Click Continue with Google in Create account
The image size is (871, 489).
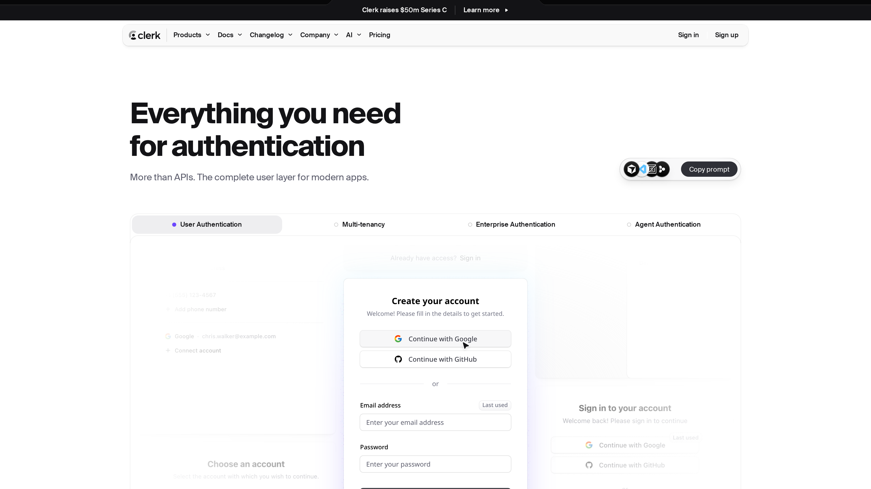(435, 339)
